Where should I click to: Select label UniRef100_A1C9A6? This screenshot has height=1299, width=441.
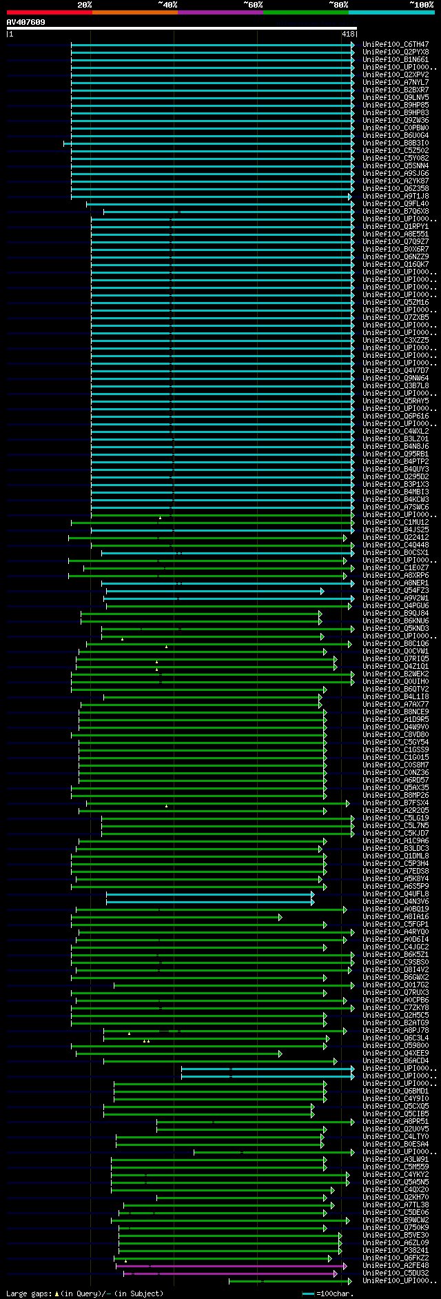[x=396, y=840]
